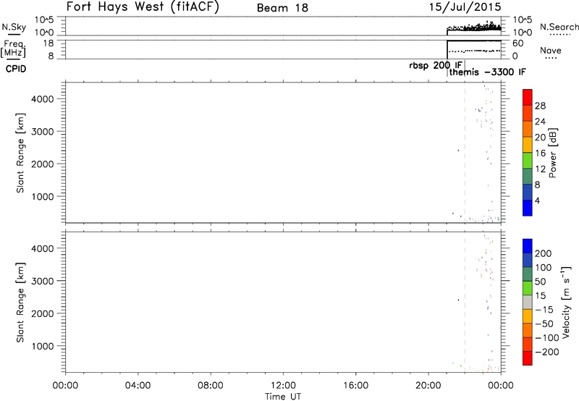Click the 'Velocity [m s-1]' colorbar label
Viewport: 579px width, 401px height.
pos(566,302)
